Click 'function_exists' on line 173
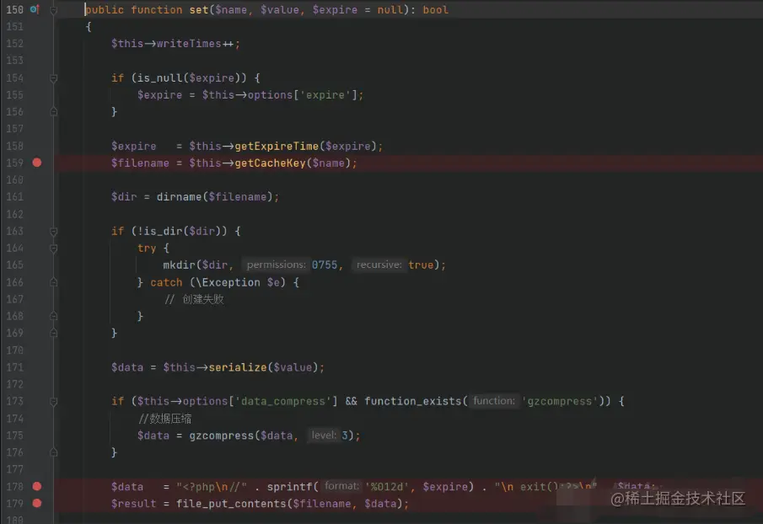This screenshot has height=524, width=763. (412, 402)
